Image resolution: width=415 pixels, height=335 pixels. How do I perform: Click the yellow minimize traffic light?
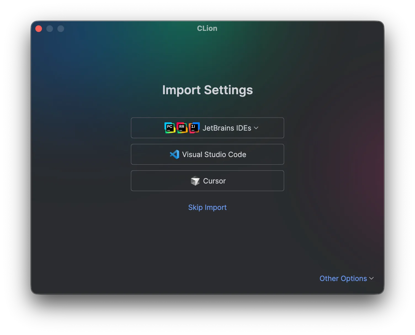(50, 28)
